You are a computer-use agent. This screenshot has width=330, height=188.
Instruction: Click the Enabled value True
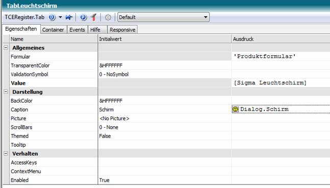105,180
